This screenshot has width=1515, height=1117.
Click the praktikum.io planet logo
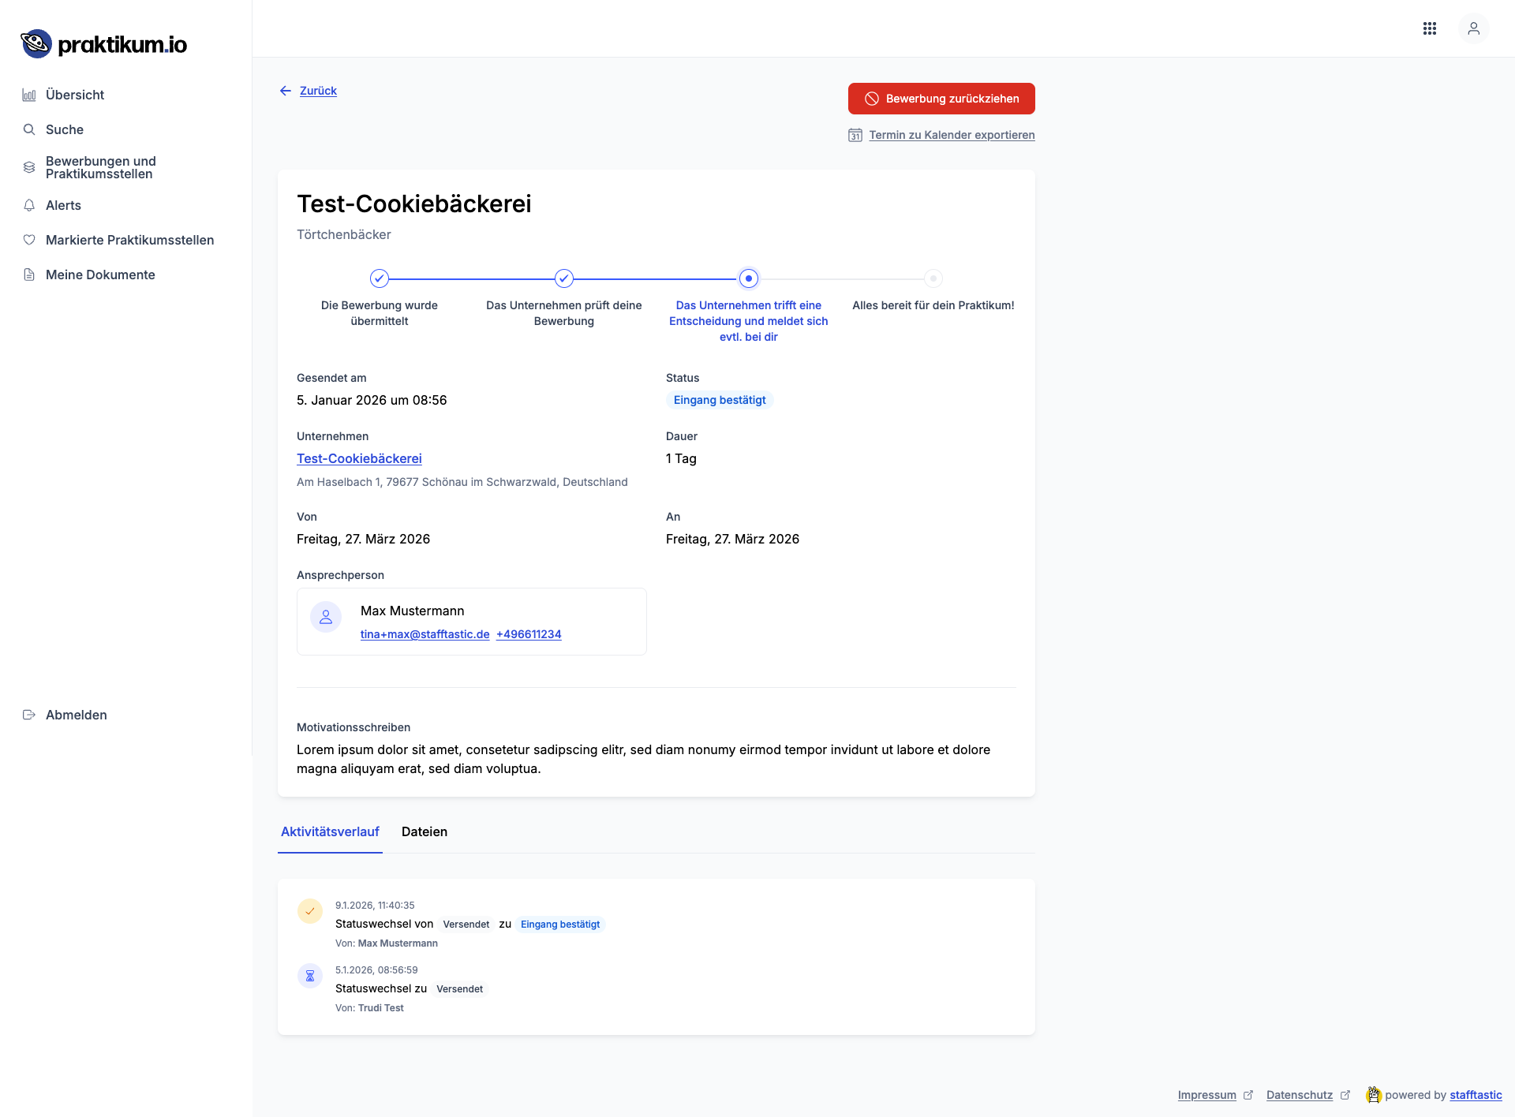pyautogui.click(x=36, y=44)
